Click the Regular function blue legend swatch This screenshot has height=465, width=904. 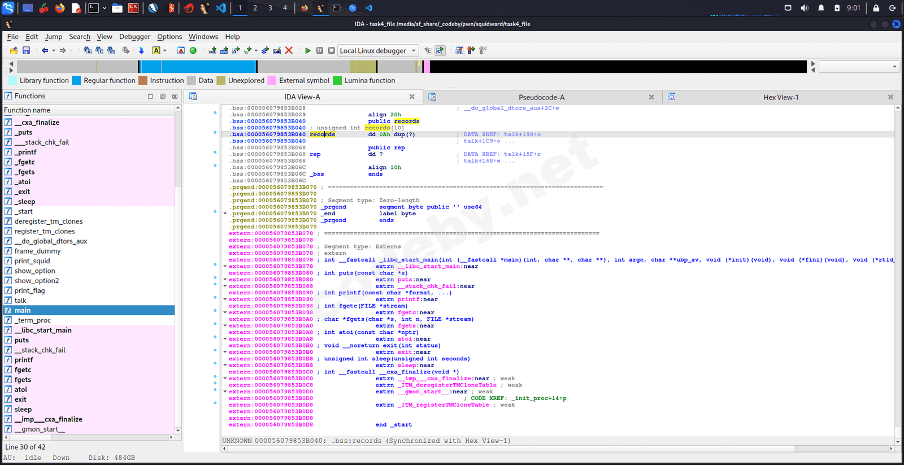pos(77,80)
